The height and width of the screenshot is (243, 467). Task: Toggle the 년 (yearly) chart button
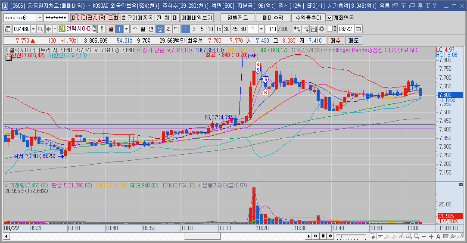coord(151,29)
